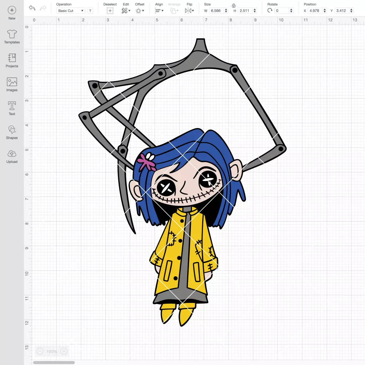Open the Images library
Image resolution: width=365 pixels, height=365 pixels.
[12, 85]
